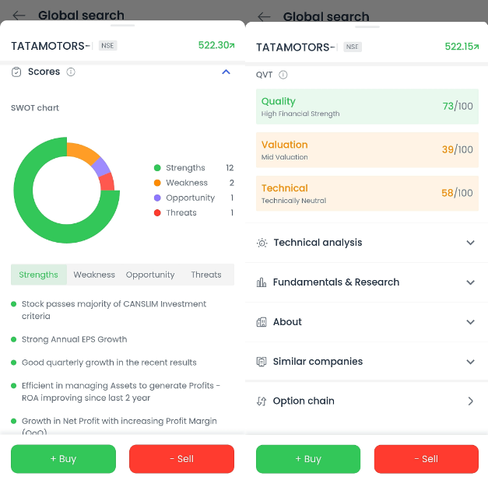Collapse the Scores section chevron
Screen dimensions: 488x480
226,72
